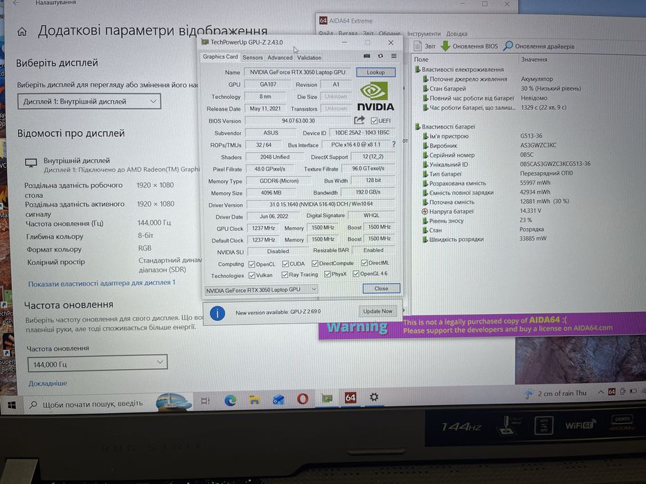This screenshot has width=646, height=484.
Task: Click Оновлення BIOS in AIDA64 toolbar
Action: coord(469,46)
